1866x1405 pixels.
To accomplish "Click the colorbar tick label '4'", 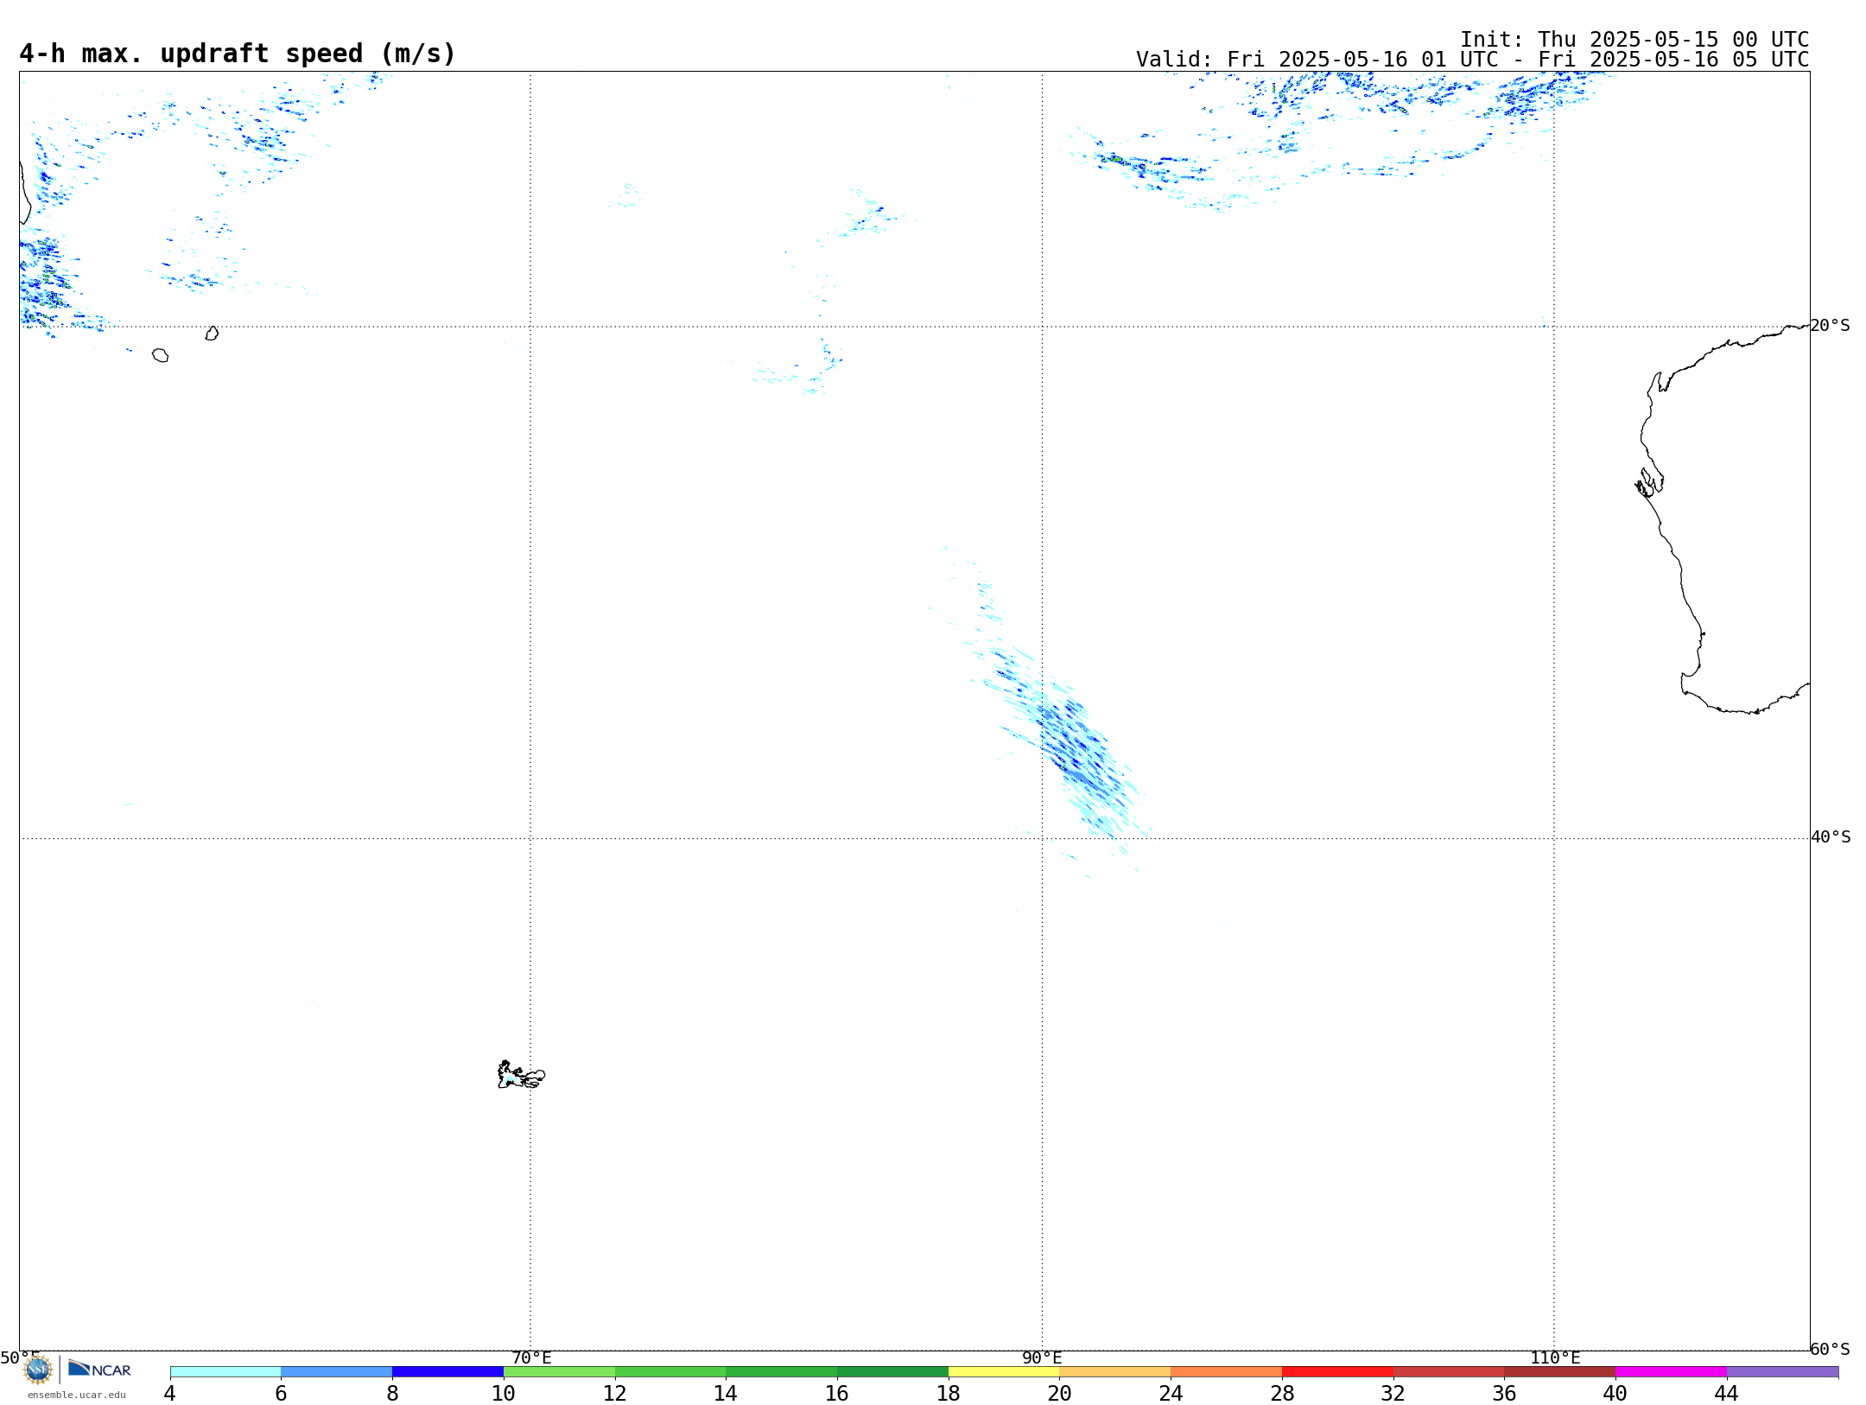I will tap(169, 1393).
